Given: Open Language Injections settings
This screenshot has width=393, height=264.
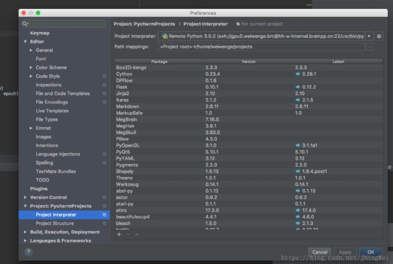Looking at the screenshot, I should (x=58, y=154).
